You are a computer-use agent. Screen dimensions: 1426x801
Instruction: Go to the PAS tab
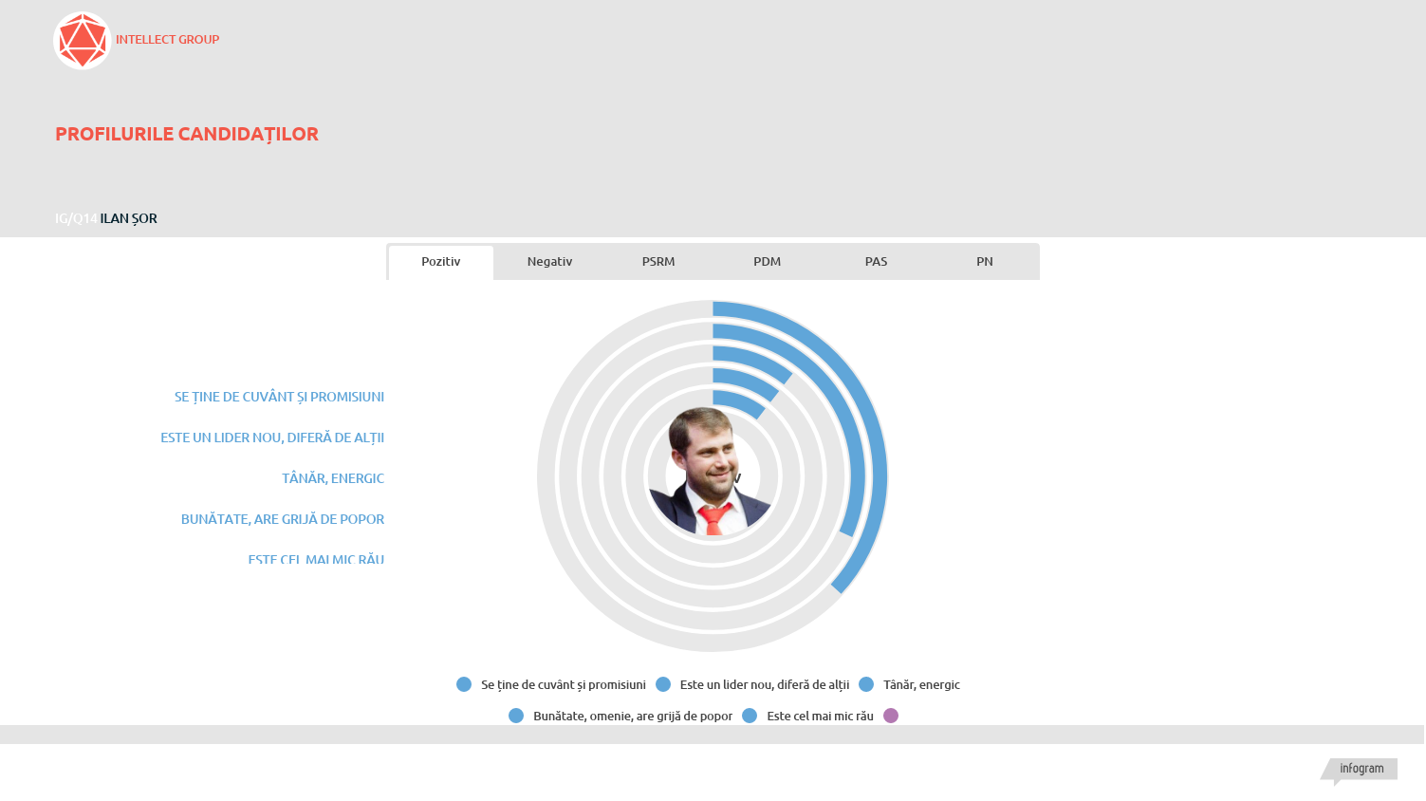click(x=876, y=262)
